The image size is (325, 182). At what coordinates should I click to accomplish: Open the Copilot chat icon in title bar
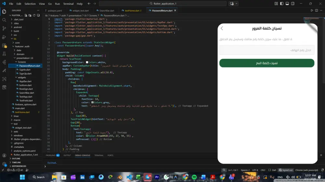[232, 4]
